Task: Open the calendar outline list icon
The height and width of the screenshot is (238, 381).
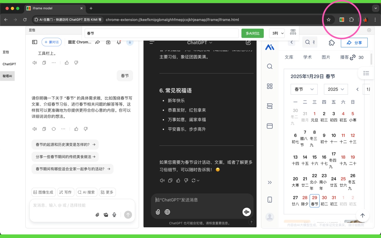Action: coord(366,73)
